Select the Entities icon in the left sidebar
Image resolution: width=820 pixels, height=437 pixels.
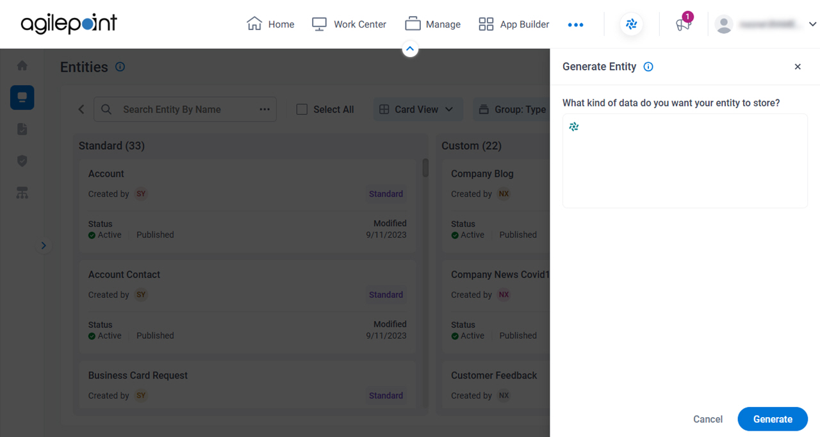point(22,97)
